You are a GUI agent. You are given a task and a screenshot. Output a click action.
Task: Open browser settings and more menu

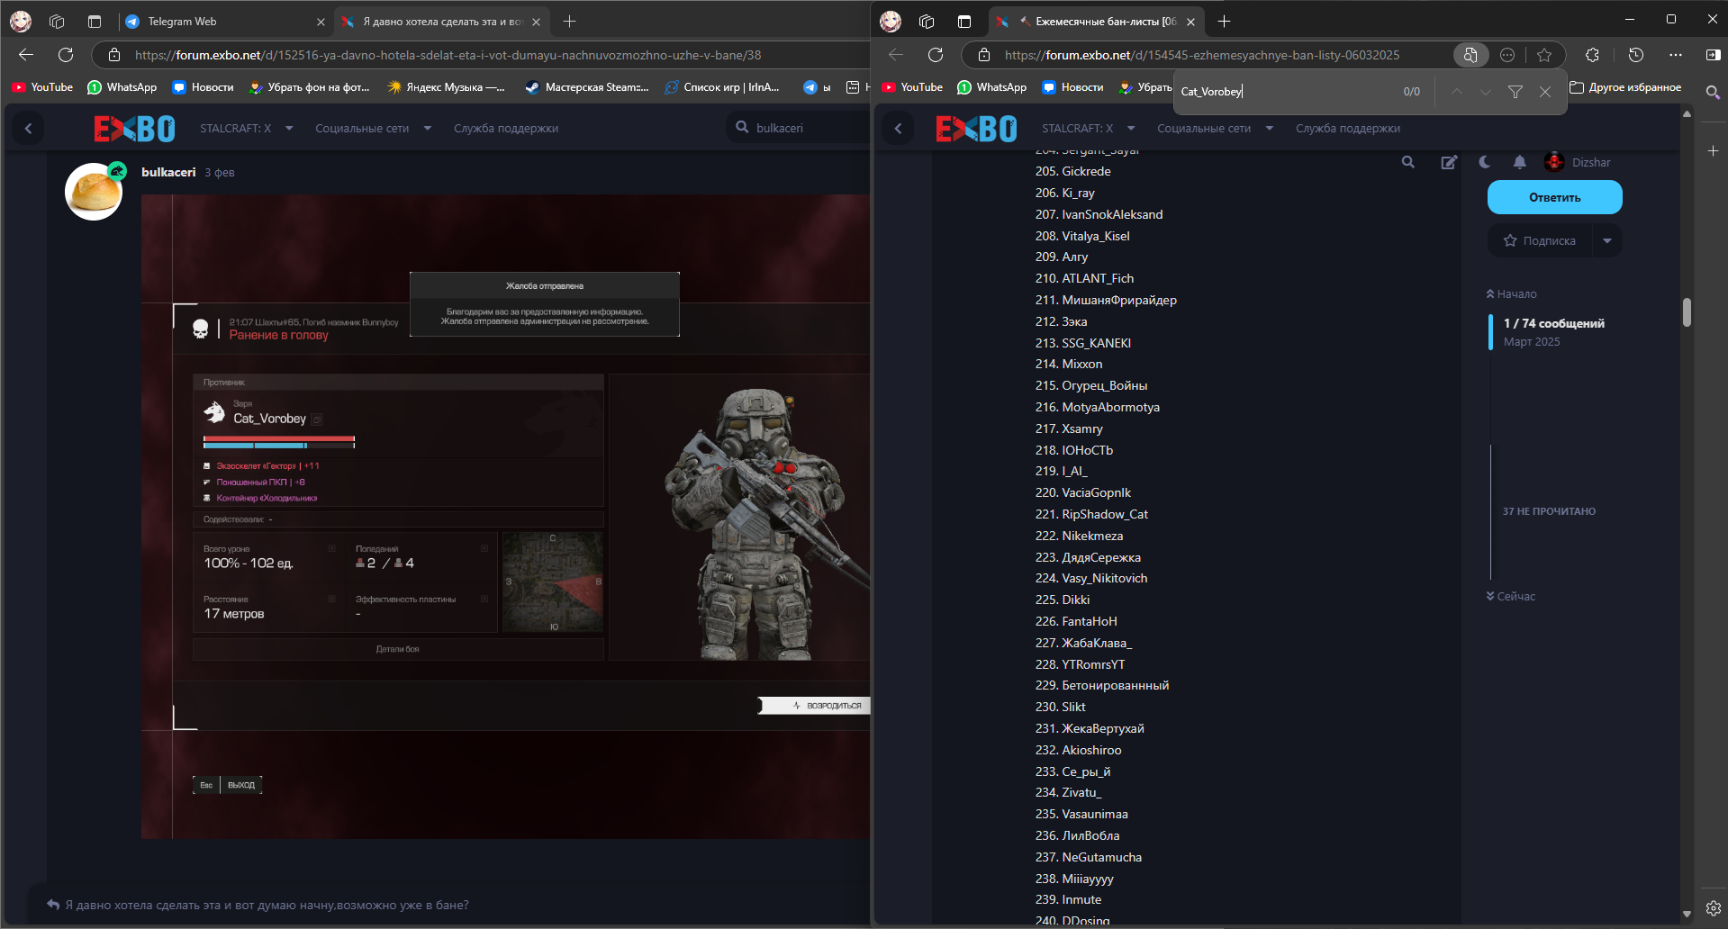[1676, 55]
